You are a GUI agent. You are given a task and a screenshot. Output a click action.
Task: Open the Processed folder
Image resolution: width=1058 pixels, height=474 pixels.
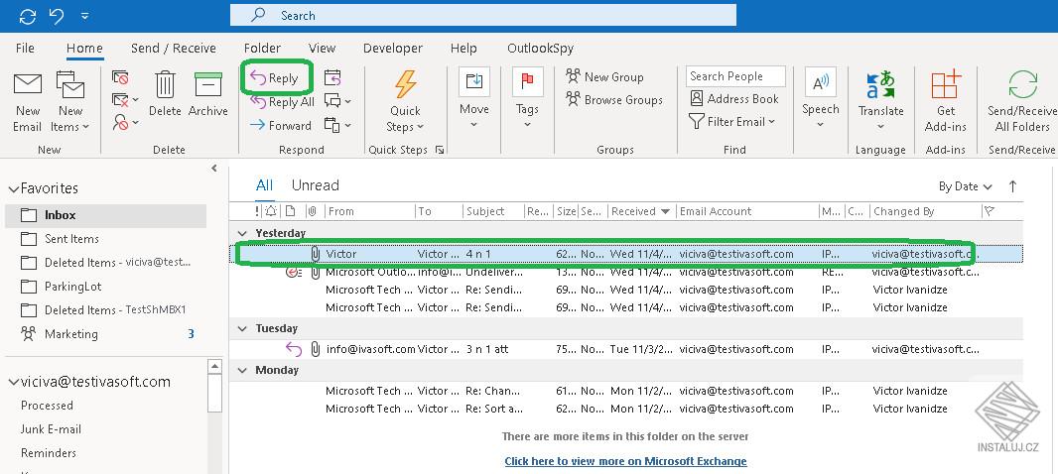tap(47, 406)
